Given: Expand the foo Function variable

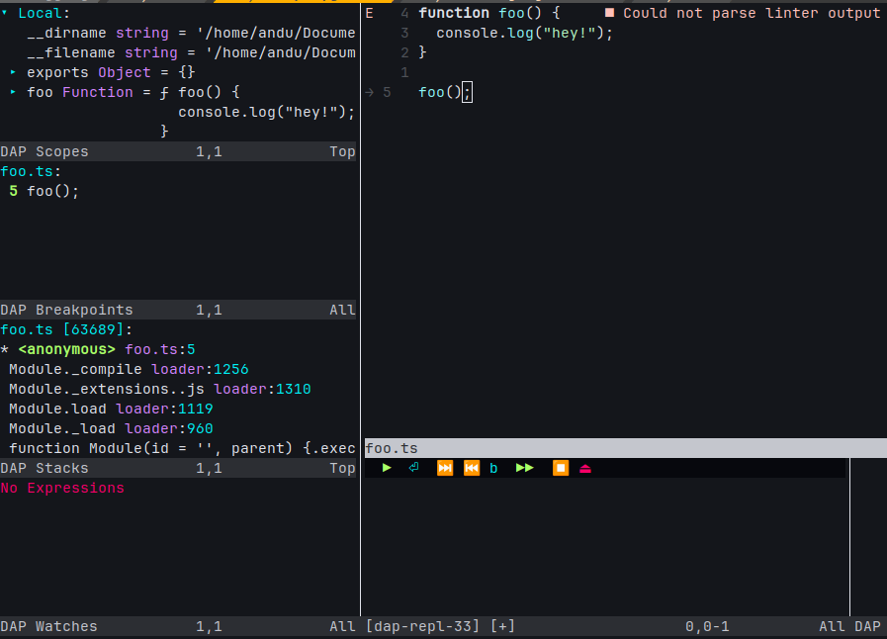Looking at the screenshot, I should (x=13, y=92).
